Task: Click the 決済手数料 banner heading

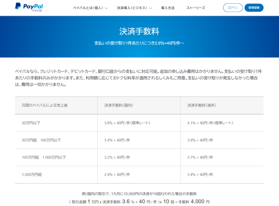Action: point(139,32)
